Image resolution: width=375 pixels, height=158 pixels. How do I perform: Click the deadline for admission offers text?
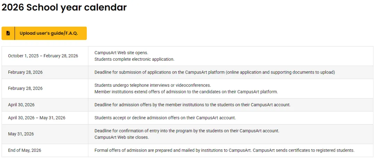192,105
